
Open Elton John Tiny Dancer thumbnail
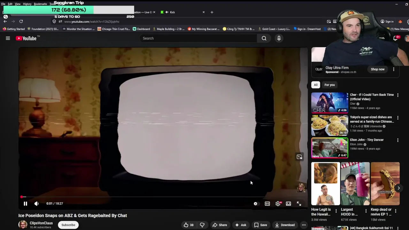pyautogui.click(x=330, y=148)
